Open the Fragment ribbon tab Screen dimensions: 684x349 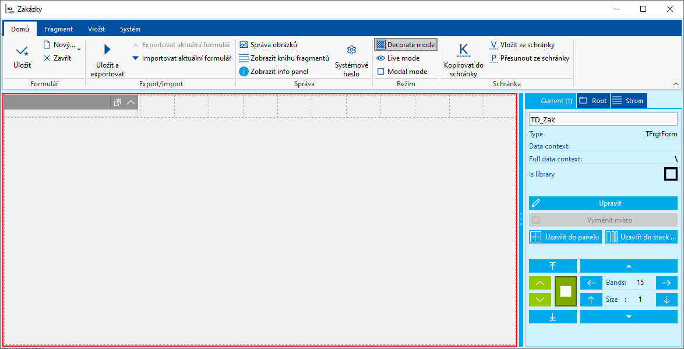click(58, 29)
